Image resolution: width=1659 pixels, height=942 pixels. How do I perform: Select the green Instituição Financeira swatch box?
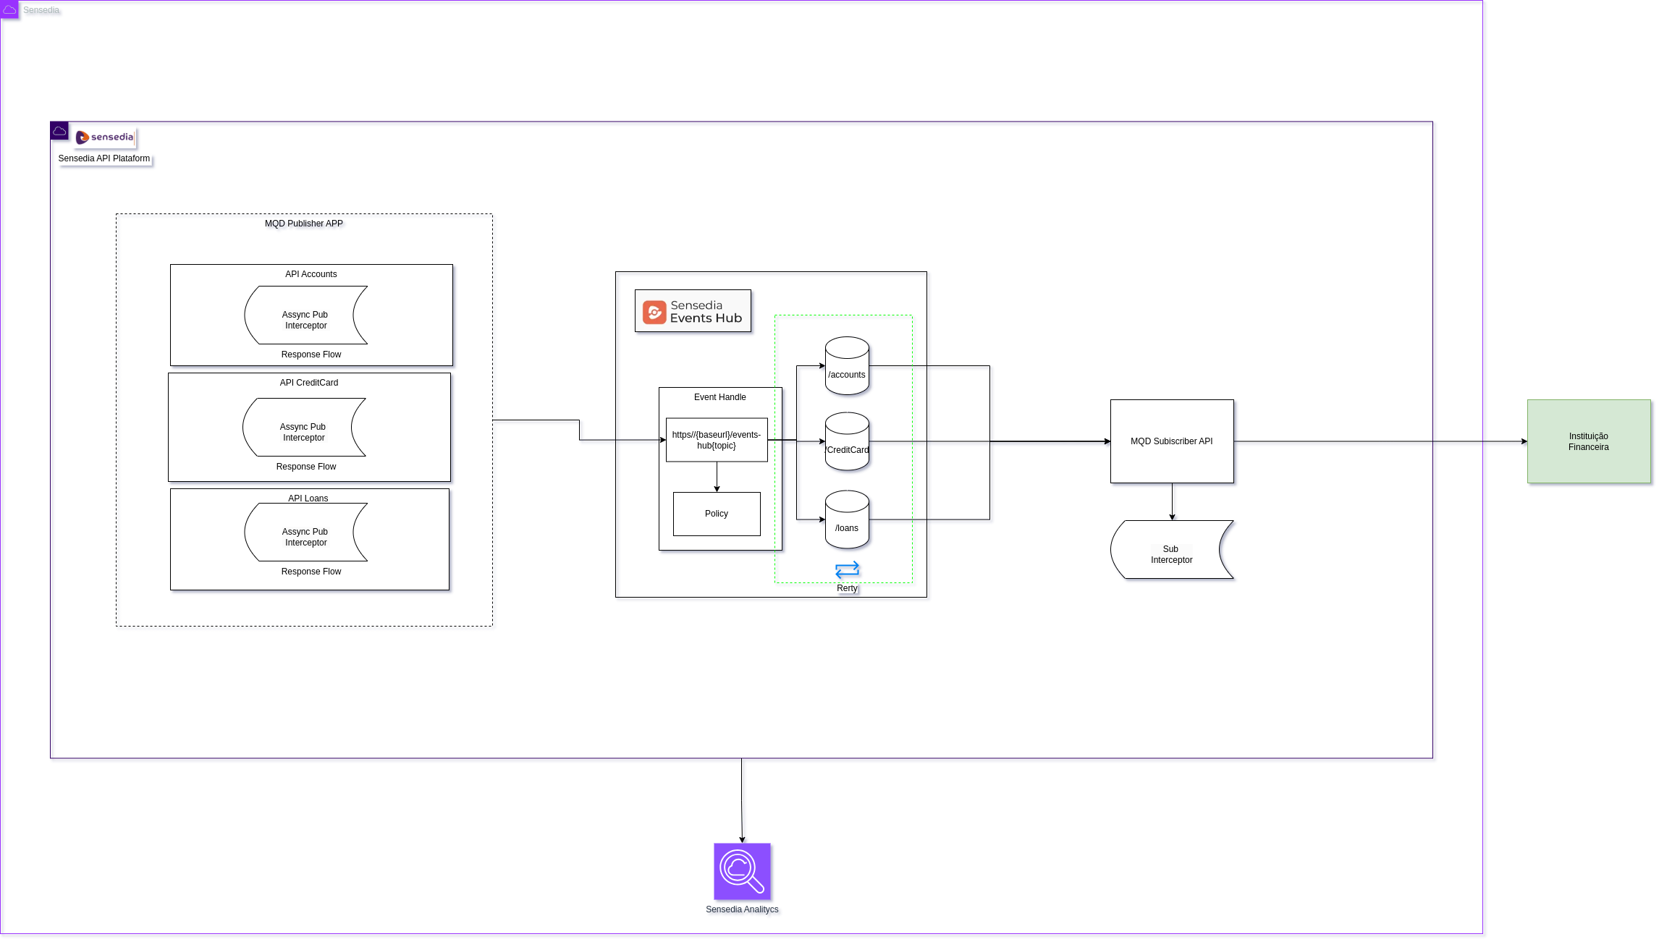coord(1589,441)
